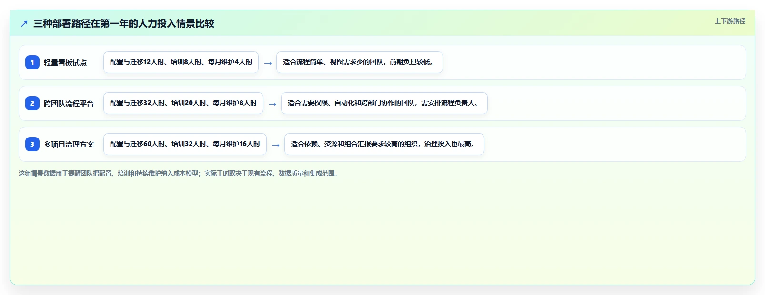The image size is (765, 295).
Task: Click the arrow icon beside the title
Action: pyautogui.click(x=24, y=23)
